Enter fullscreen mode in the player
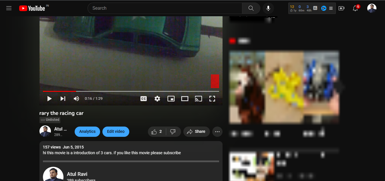Image resolution: width=385 pixels, height=181 pixels. (x=212, y=99)
